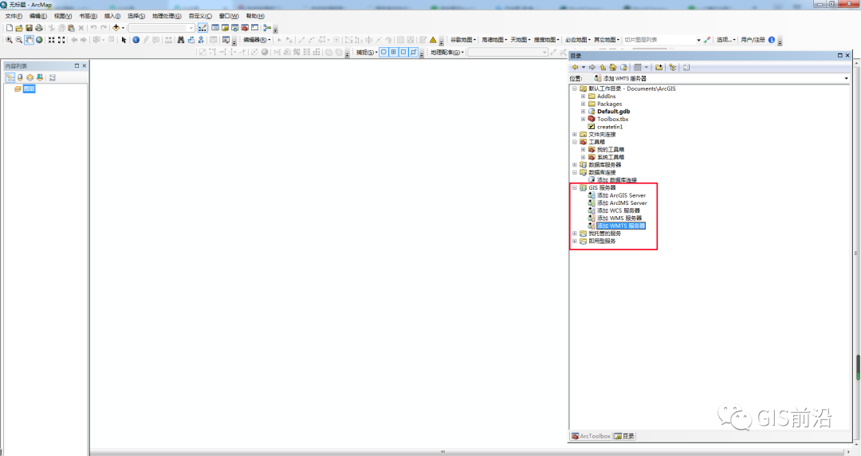Viewport: 861px width, 456px height.
Task: Open 必应地图 dropdown
Action: (578, 40)
